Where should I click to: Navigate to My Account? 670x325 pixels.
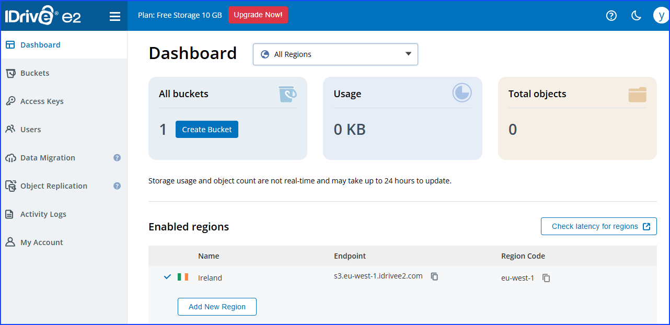click(x=41, y=242)
